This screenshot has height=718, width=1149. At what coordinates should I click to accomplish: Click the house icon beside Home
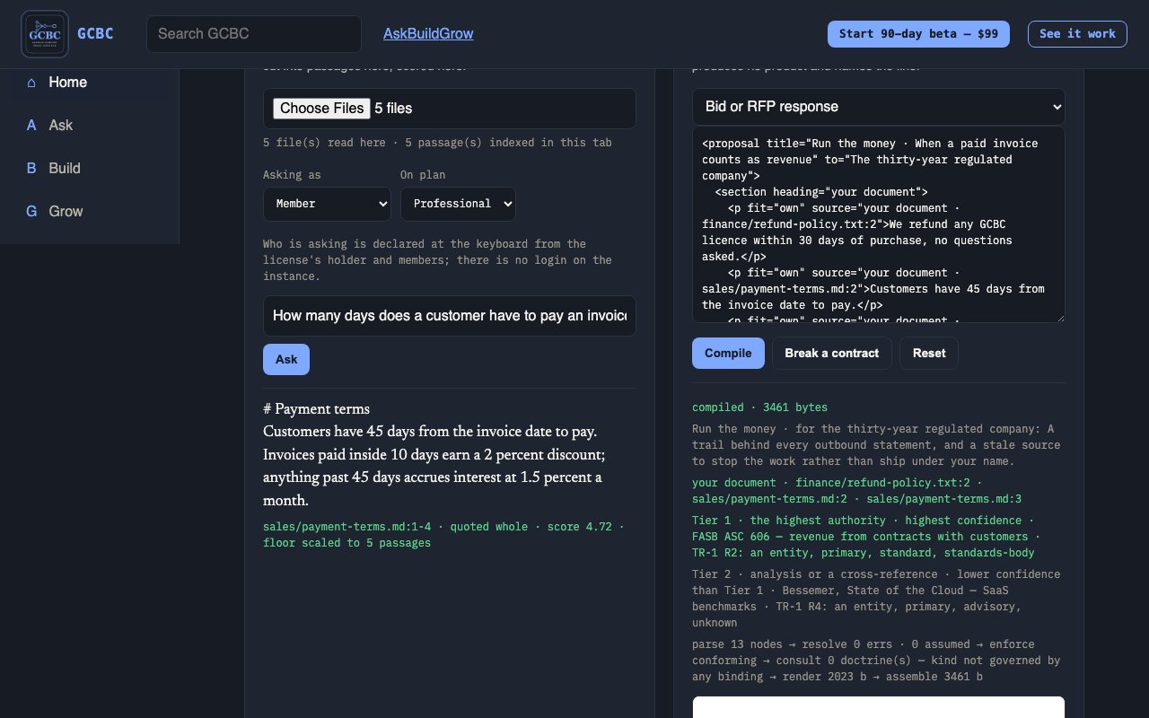click(31, 83)
